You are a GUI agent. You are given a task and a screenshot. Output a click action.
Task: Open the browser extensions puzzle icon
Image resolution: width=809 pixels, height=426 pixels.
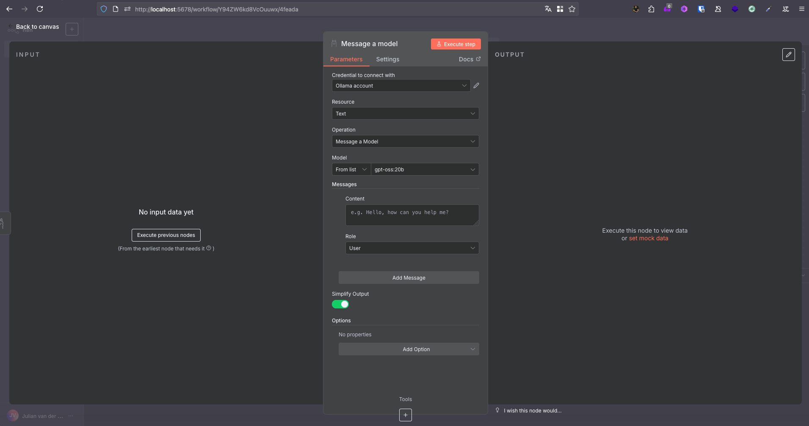pyautogui.click(x=651, y=9)
